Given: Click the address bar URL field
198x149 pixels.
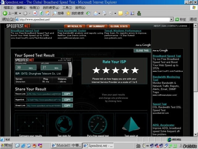Looking at the screenshot, I should pos(93,19).
